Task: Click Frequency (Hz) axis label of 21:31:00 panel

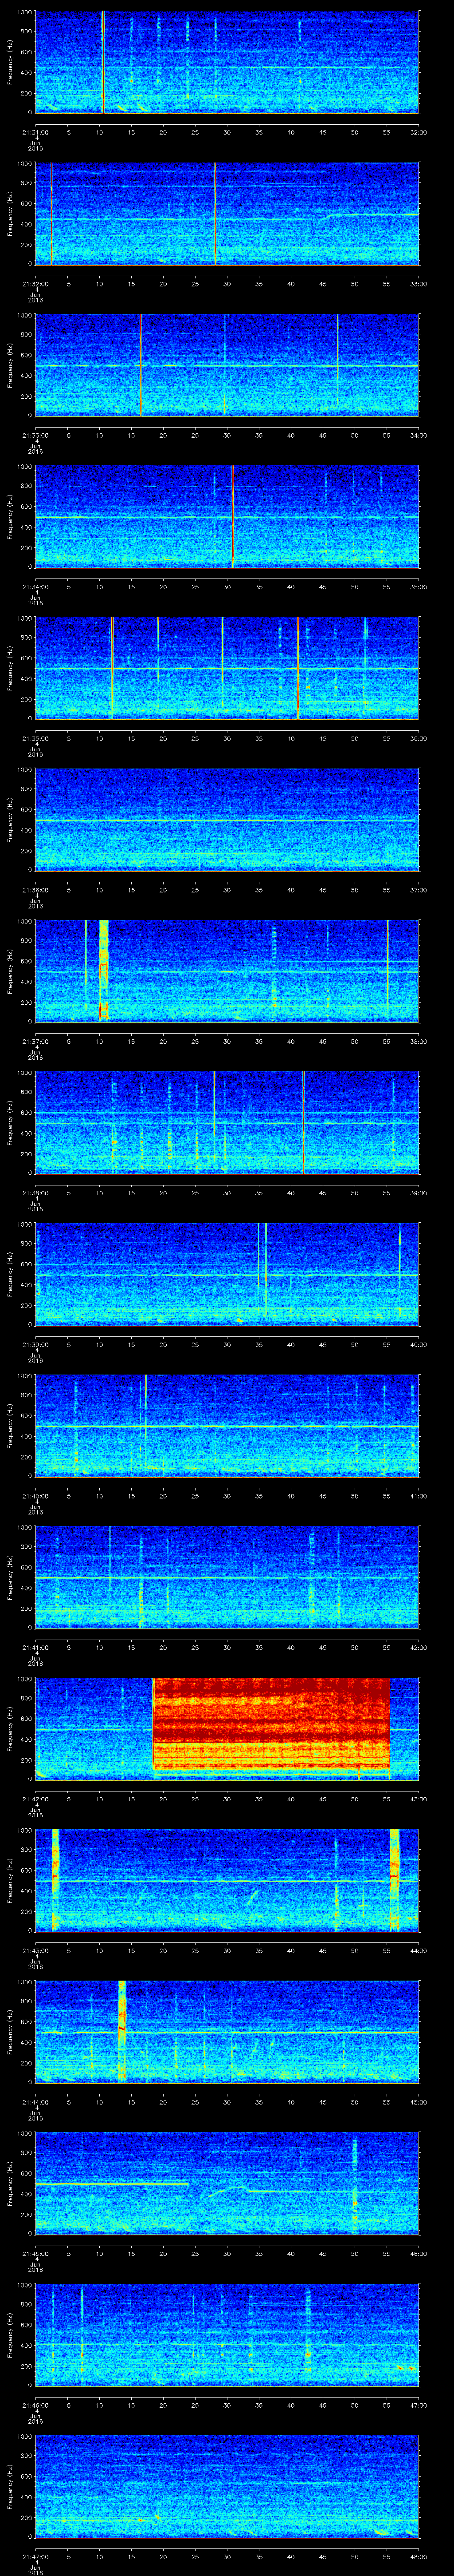Action: [10, 62]
